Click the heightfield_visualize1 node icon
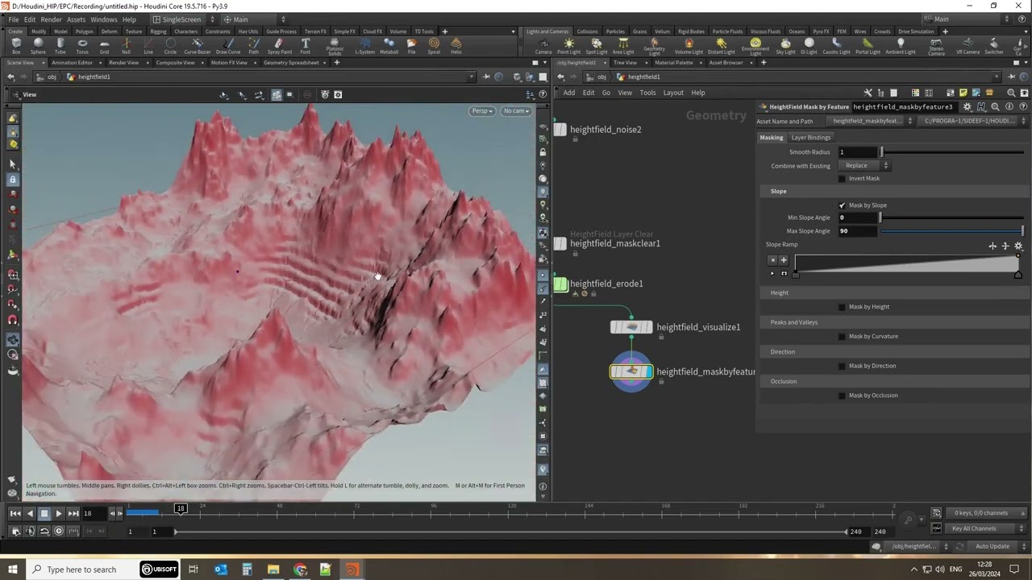The image size is (1032, 580). pos(631,327)
